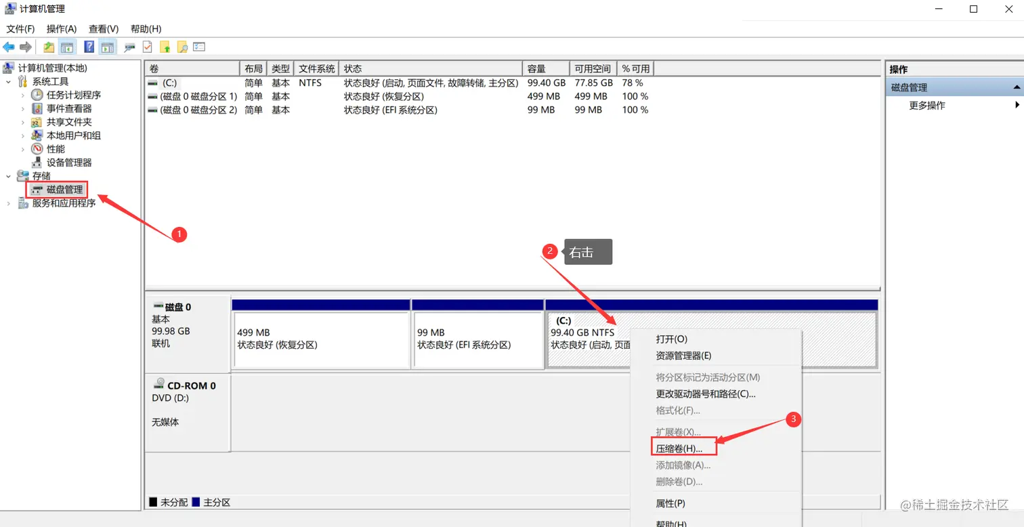The width and height of the screenshot is (1024, 527).
Task: Click the 性能 tree icon
Action: coord(37,149)
